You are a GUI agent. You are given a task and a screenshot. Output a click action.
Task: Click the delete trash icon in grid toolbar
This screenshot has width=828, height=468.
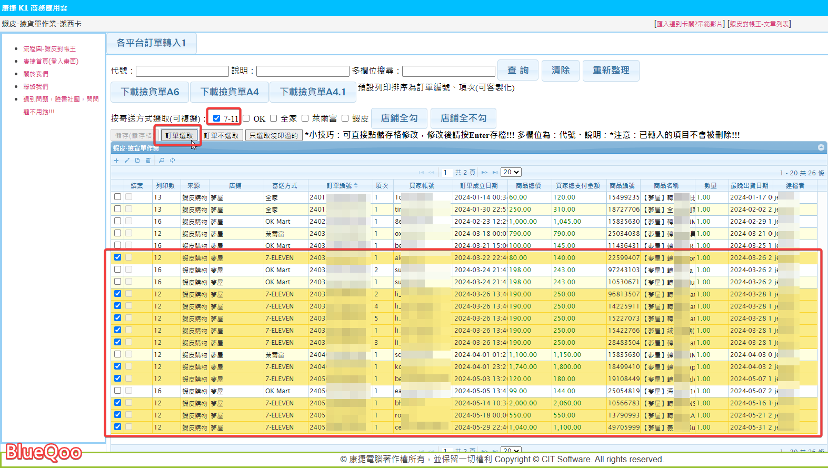tap(148, 161)
